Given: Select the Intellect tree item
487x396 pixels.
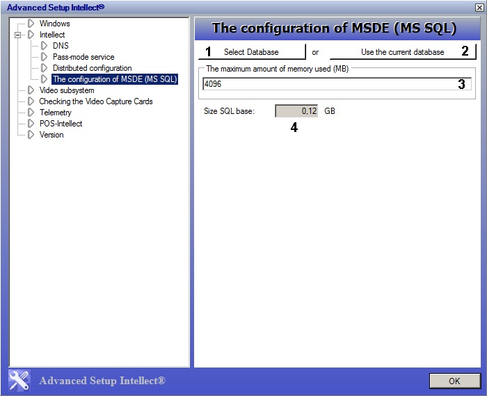Looking at the screenshot, I should [x=52, y=35].
